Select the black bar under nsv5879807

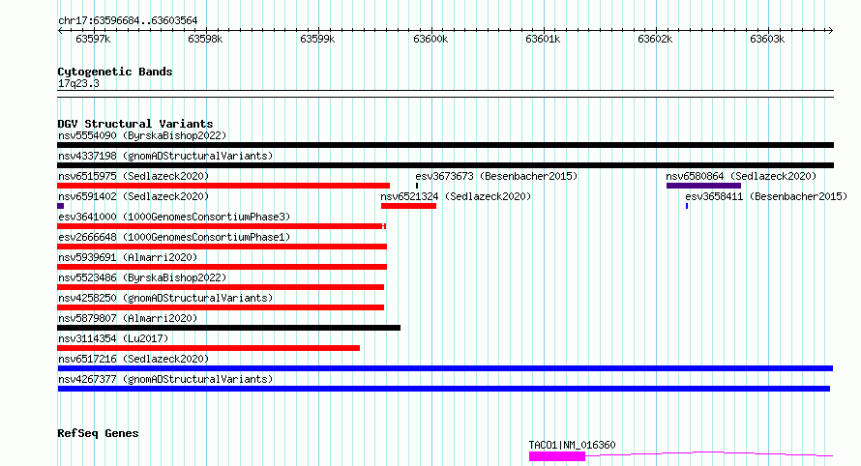[229, 328]
